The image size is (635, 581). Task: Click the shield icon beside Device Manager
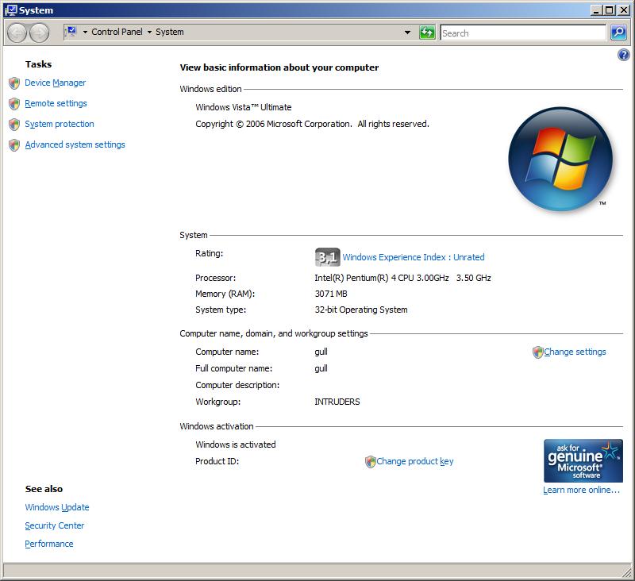14,83
